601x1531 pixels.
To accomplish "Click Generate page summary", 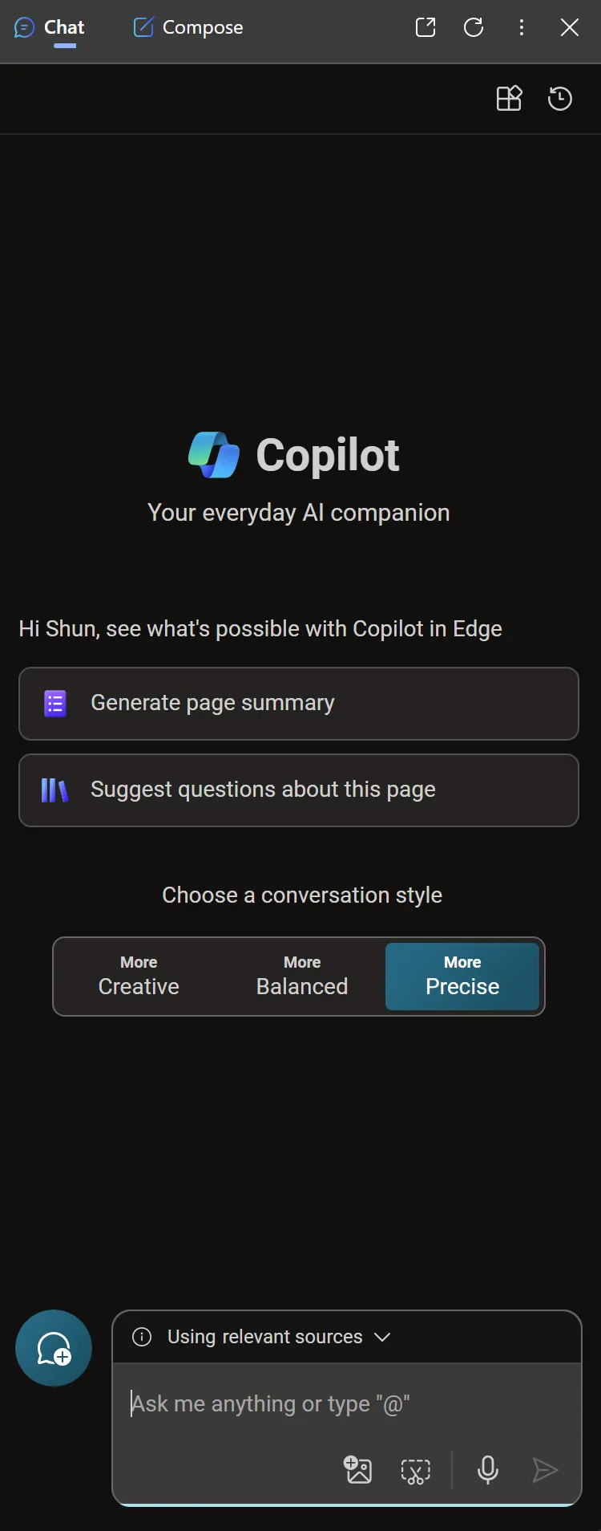I will click(x=299, y=704).
